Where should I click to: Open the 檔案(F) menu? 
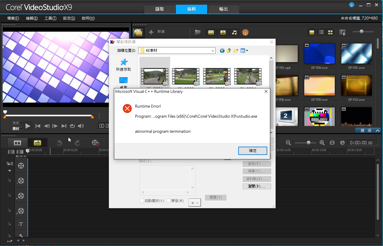point(13,18)
